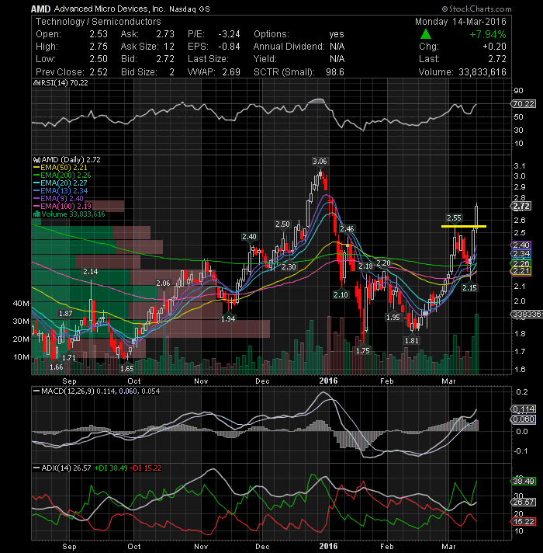Click the +7.94% percent change value
Screen dimensions: 543x553
tap(487, 34)
